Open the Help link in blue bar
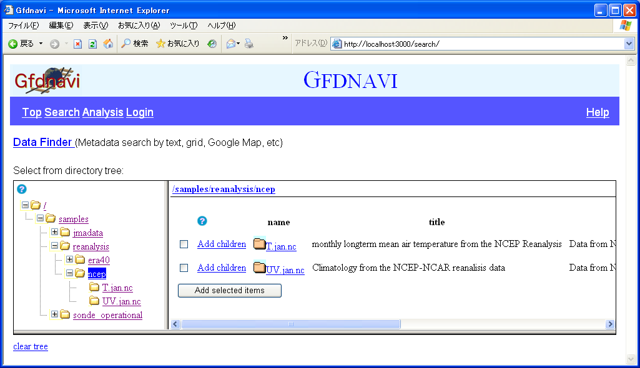Viewport: 640px width, 368px height. 598,112
